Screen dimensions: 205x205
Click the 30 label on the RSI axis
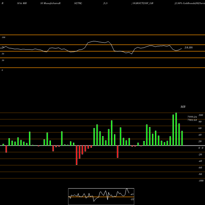[x=3, y=60]
